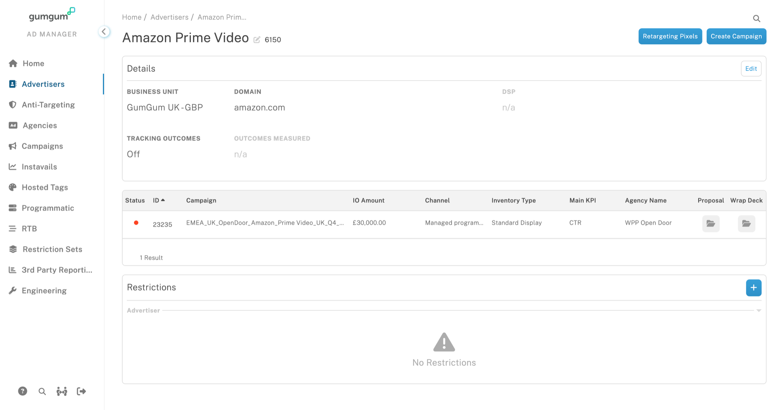Click the Channel column header
The height and width of the screenshot is (410, 784).
click(437, 200)
